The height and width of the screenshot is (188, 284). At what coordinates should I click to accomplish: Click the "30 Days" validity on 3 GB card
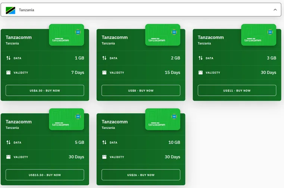pyautogui.click(x=268, y=73)
